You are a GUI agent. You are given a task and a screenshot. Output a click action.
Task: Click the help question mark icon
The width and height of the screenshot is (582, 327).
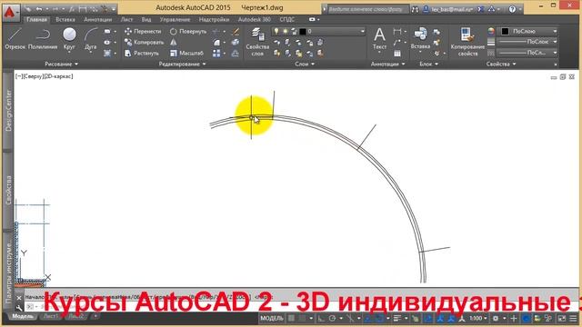(512, 9)
